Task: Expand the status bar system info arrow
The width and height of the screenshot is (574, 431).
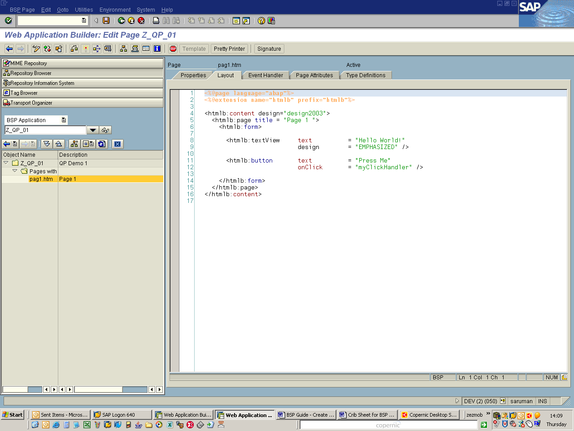Action: [x=457, y=401]
